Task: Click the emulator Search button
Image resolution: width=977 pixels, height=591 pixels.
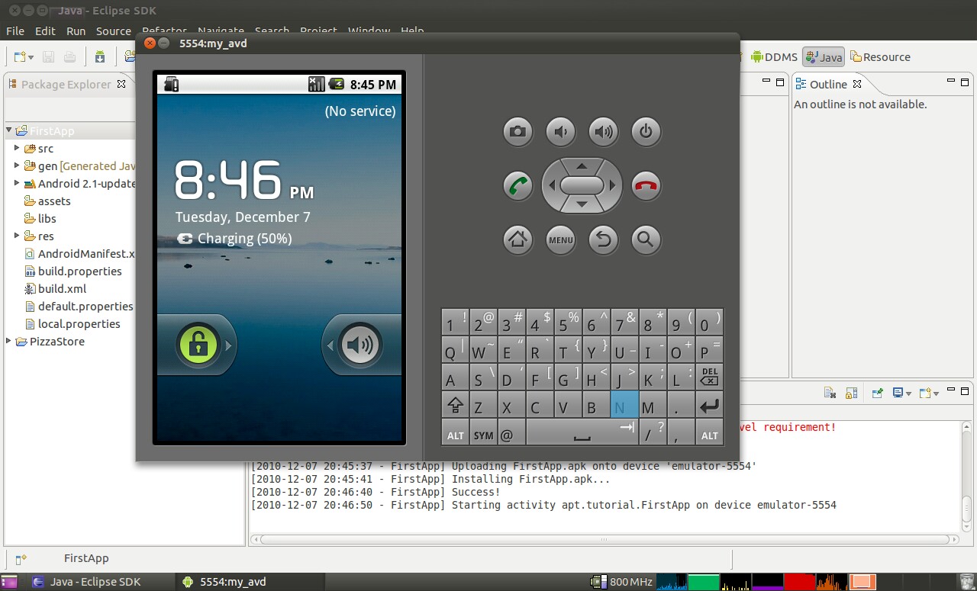Action: pos(646,240)
